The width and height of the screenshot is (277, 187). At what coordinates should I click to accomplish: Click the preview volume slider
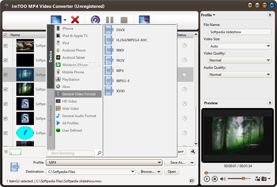[x=239, y=179]
